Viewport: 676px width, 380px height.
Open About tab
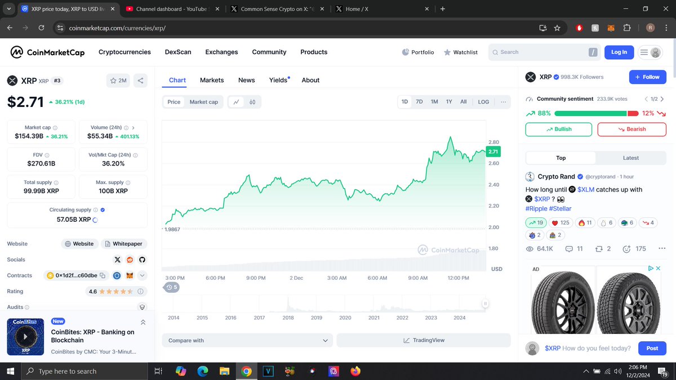pos(310,81)
